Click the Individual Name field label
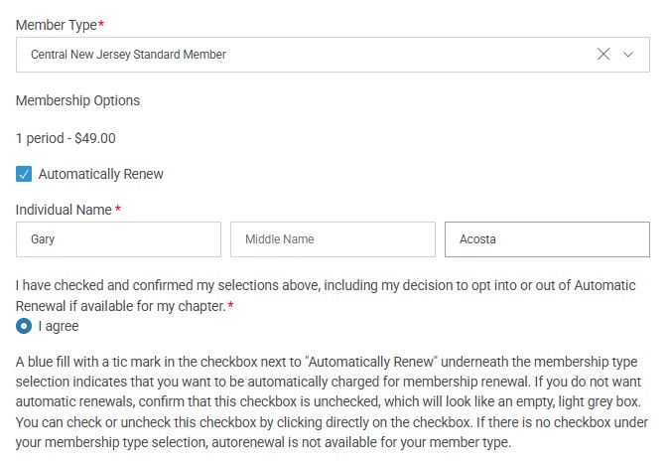Image resolution: width=667 pixels, height=465 pixels. 64,210
